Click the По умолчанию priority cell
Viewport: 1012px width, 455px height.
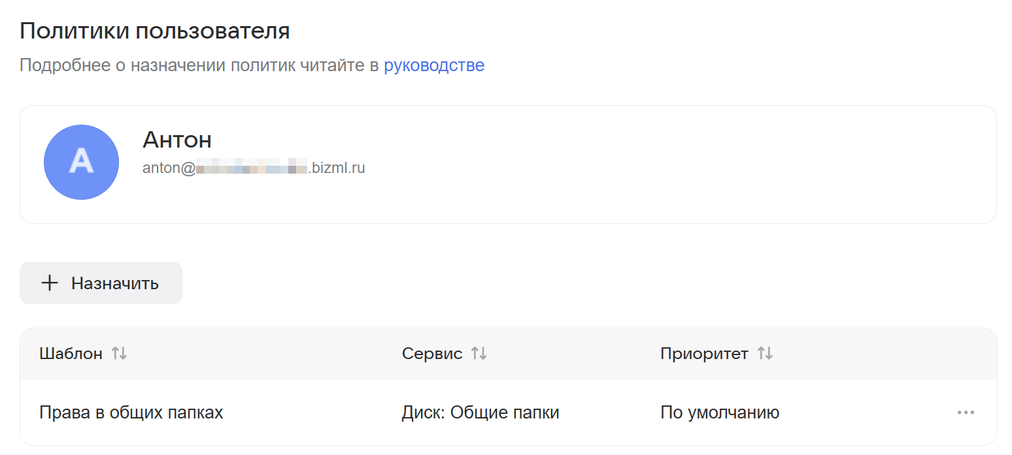[x=719, y=413]
